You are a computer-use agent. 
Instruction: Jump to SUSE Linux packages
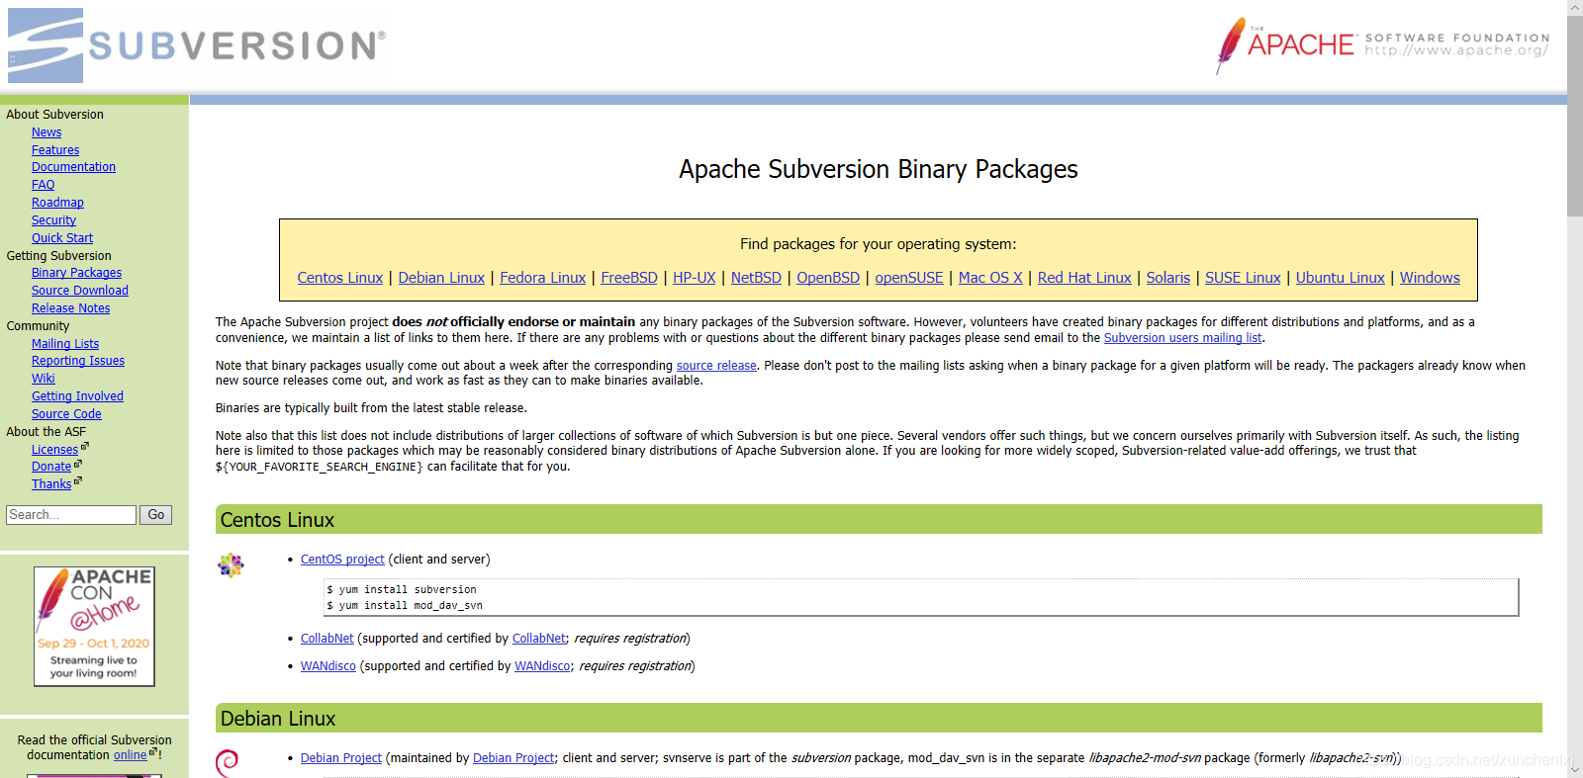pos(1243,278)
